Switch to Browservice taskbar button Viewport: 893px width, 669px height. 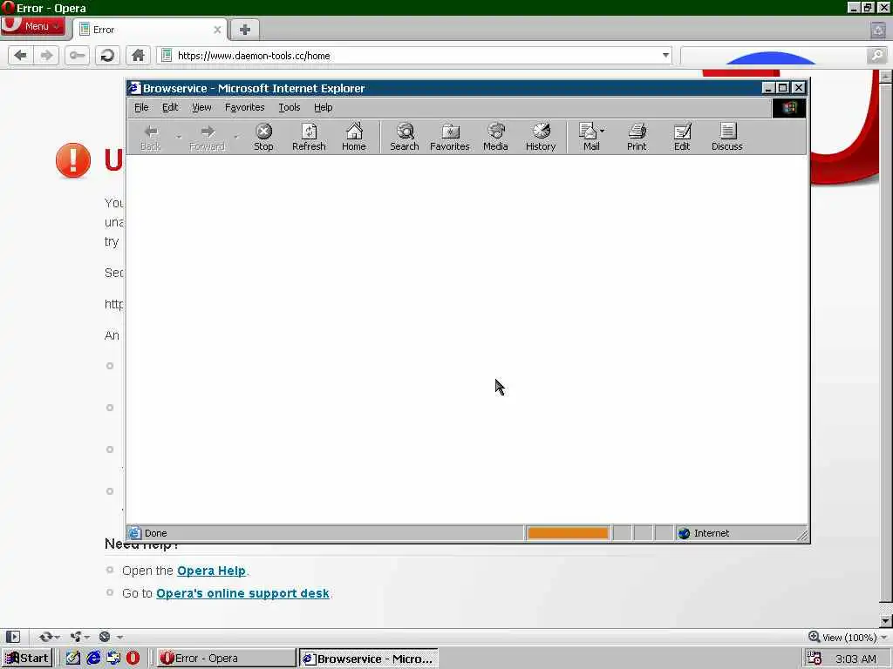(369, 659)
